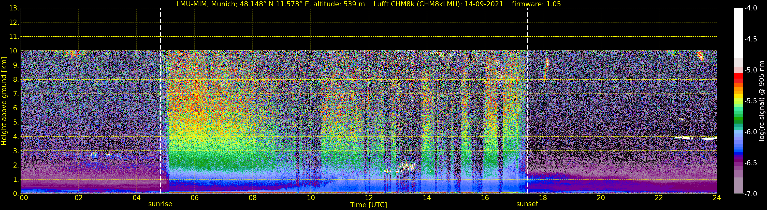This screenshot has width=767, height=210.
Task: Click the time axis tick "18"
Action: click(543, 198)
